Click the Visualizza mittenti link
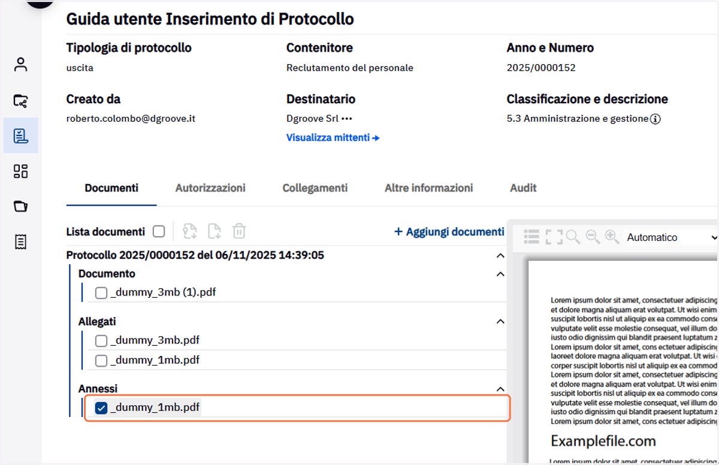 click(x=333, y=138)
